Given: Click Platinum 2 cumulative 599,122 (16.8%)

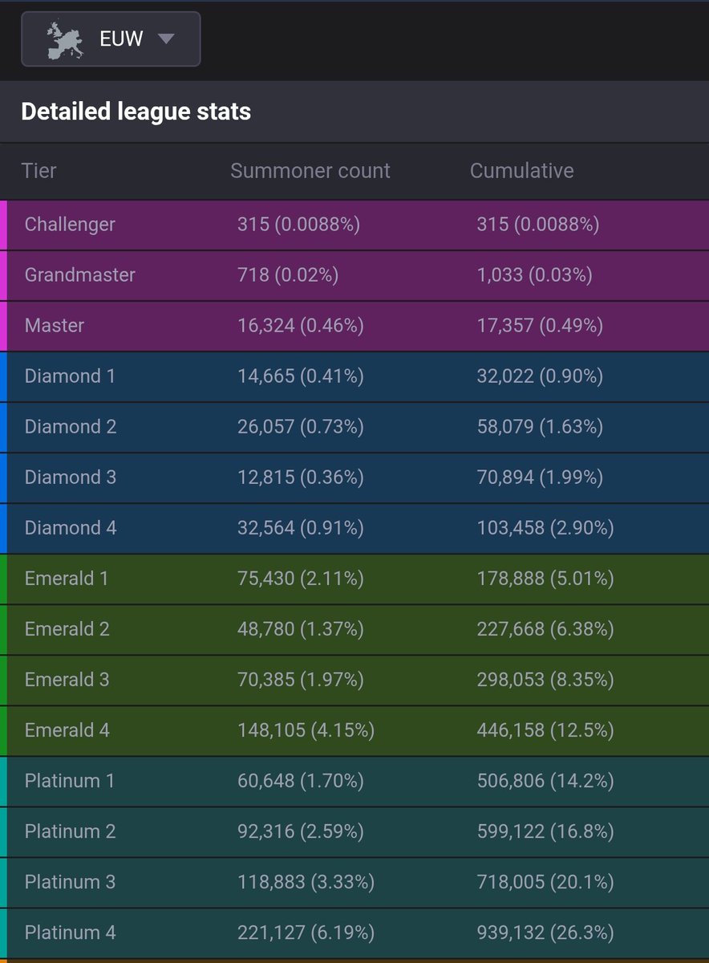Looking at the screenshot, I should pos(545,831).
